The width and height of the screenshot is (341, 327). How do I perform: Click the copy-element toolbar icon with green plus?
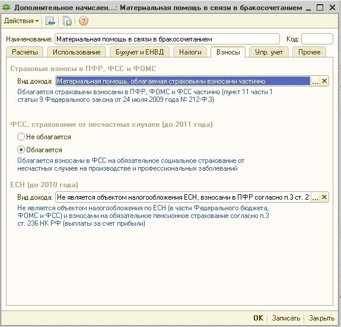pos(67,21)
